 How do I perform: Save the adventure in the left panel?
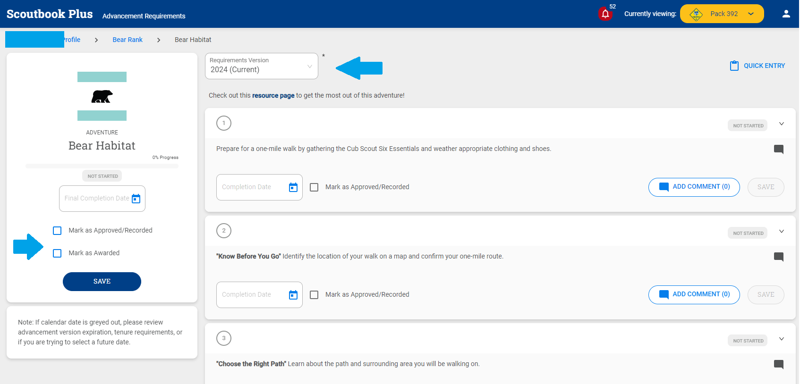tap(102, 282)
